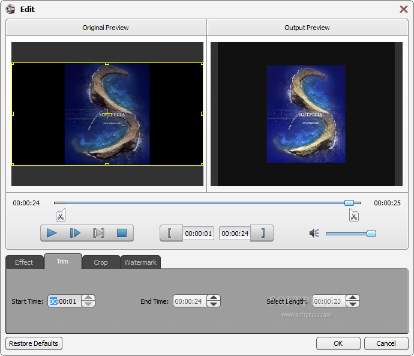Click the play-selection bracket button

(98, 233)
